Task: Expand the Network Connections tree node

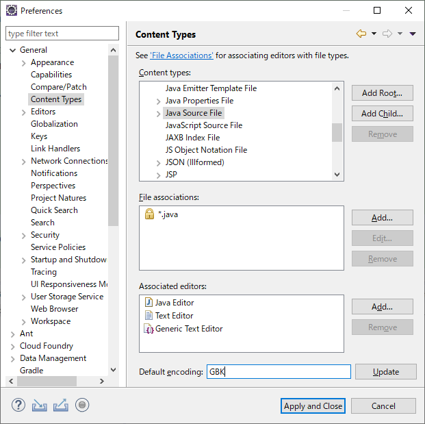Action: click(x=24, y=161)
